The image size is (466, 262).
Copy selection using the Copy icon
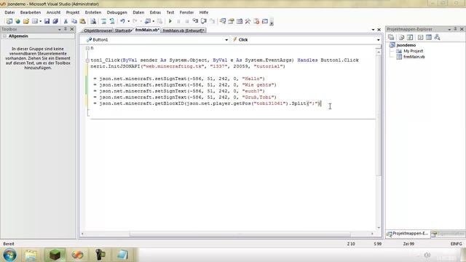(74, 21)
